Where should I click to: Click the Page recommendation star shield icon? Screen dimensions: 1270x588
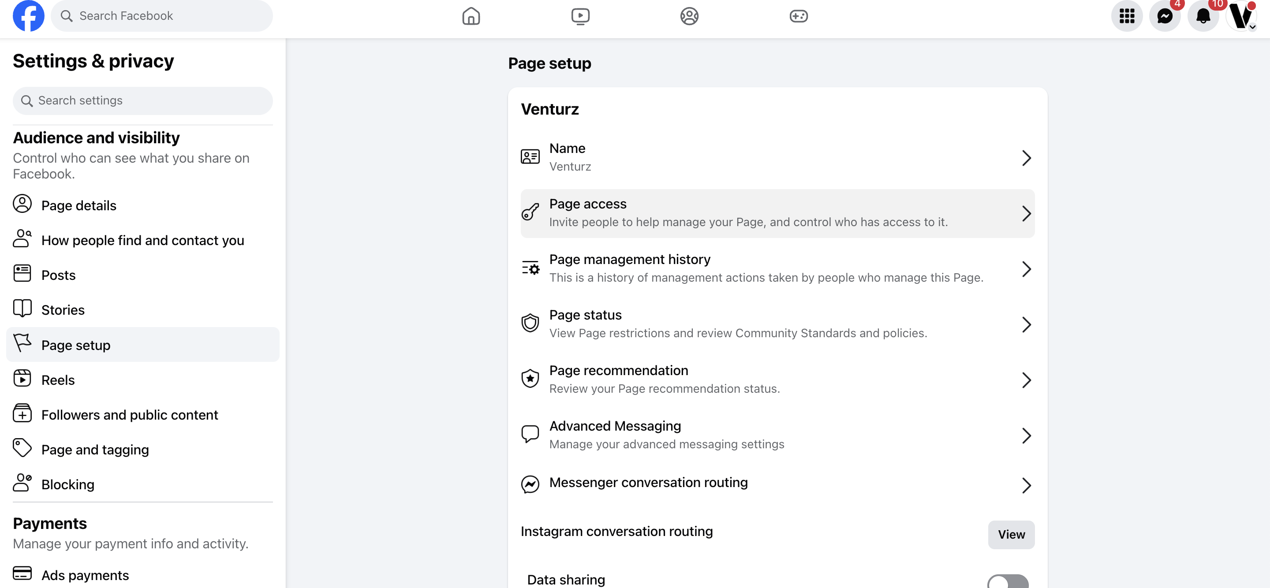click(x=530, y=379)
